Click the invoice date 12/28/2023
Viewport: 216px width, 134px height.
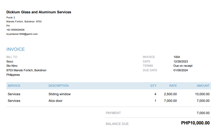click(x=181, y=61)
